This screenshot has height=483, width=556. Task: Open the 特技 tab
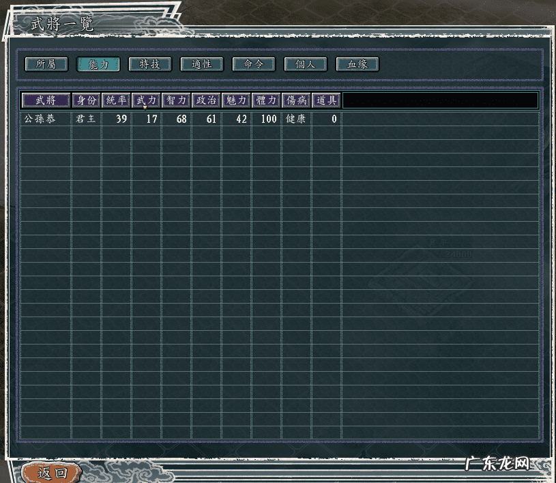point(150,64)
